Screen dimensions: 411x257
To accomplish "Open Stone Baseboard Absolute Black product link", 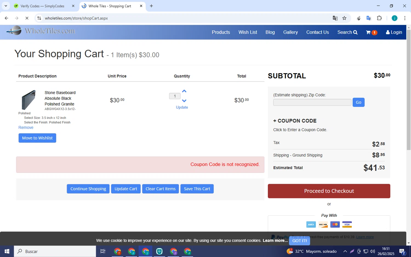I will (60, 98).
